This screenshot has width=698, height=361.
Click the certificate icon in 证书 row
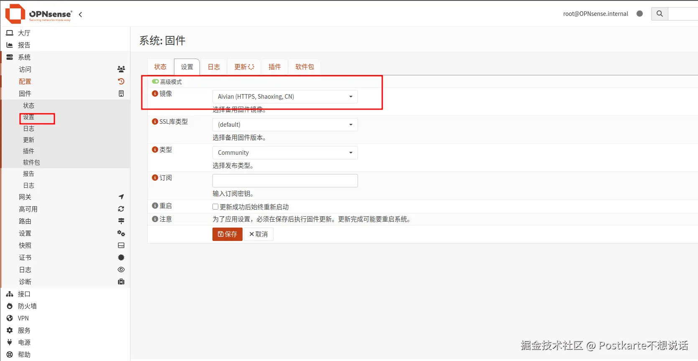coord(121,257)
